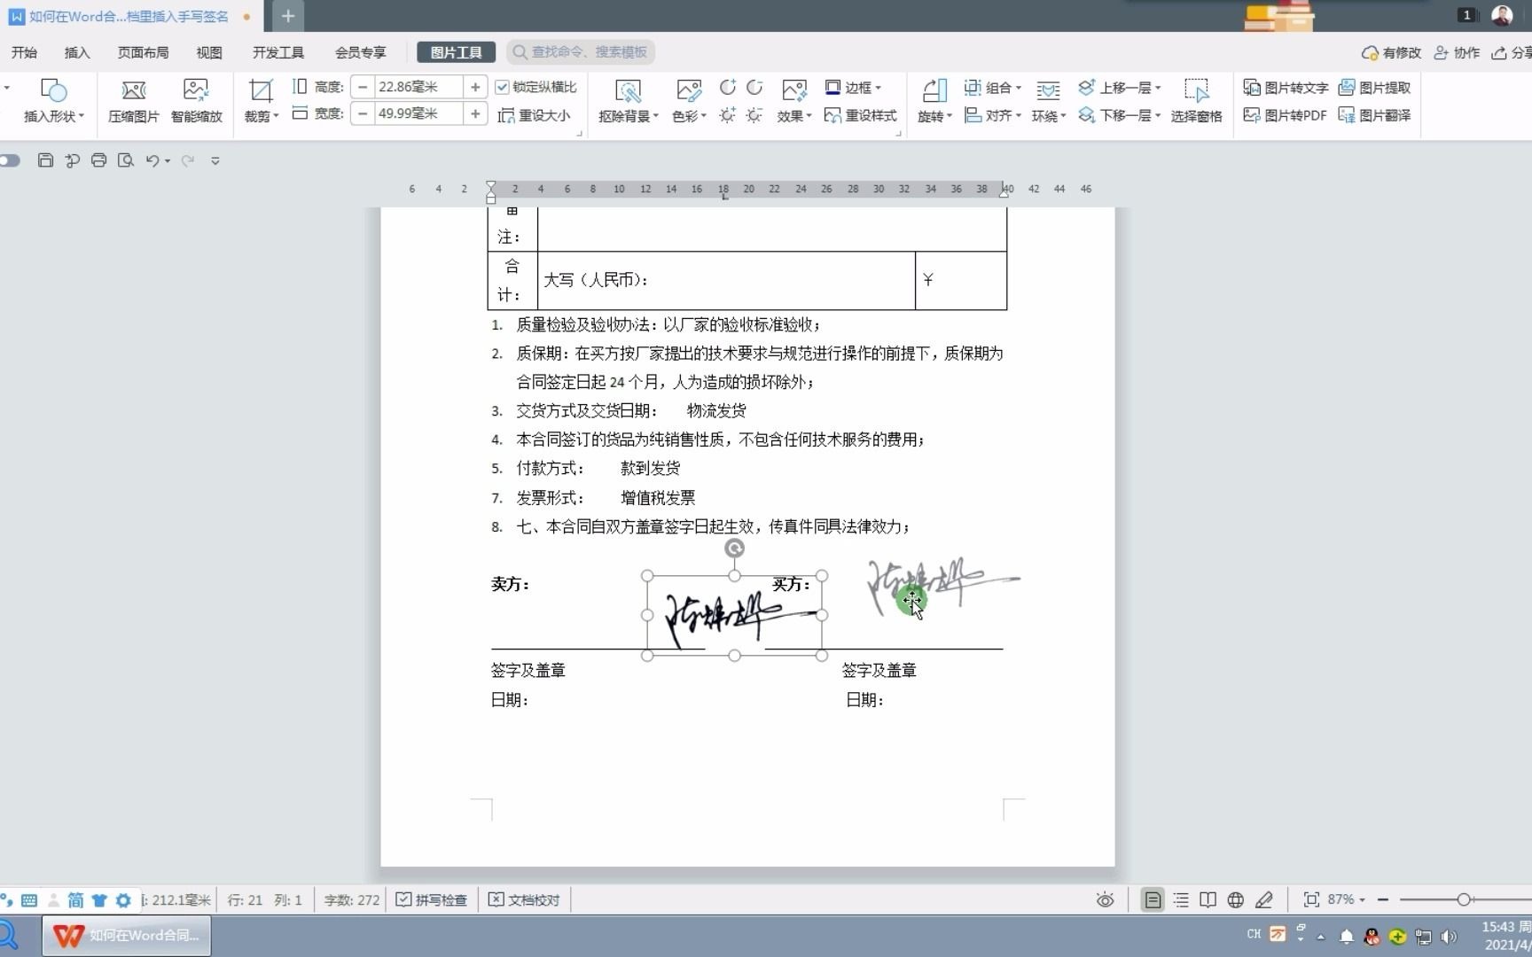Activate the 裁剪 crop tool
The height and width of the screenshot is (957, 1532).
point(257,99)
